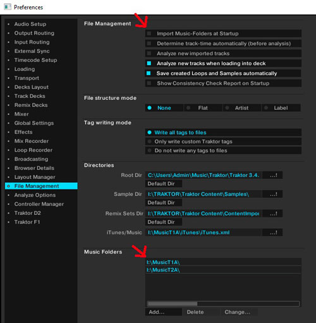Switch to Mixer preferences
316x323 pixels.
(21, 114)
